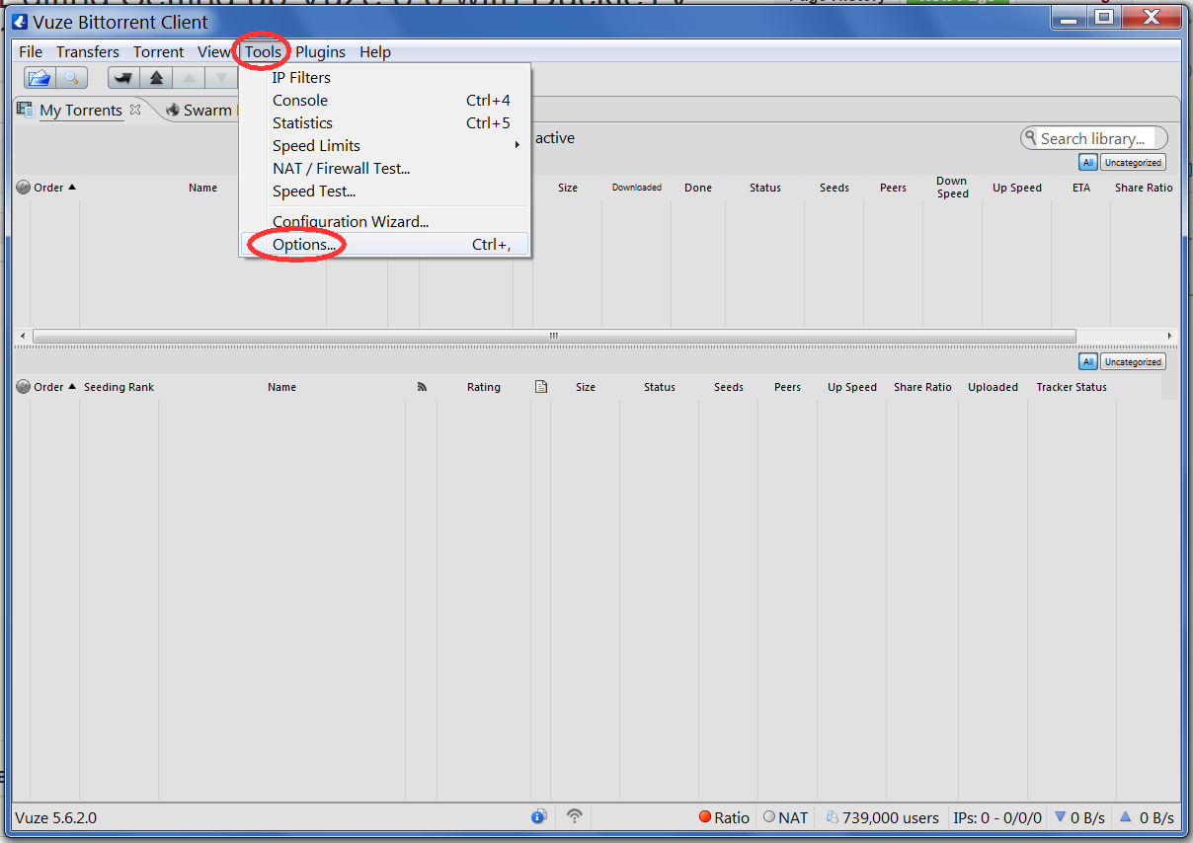Click the Uploaded column header

tap(993, 387)
